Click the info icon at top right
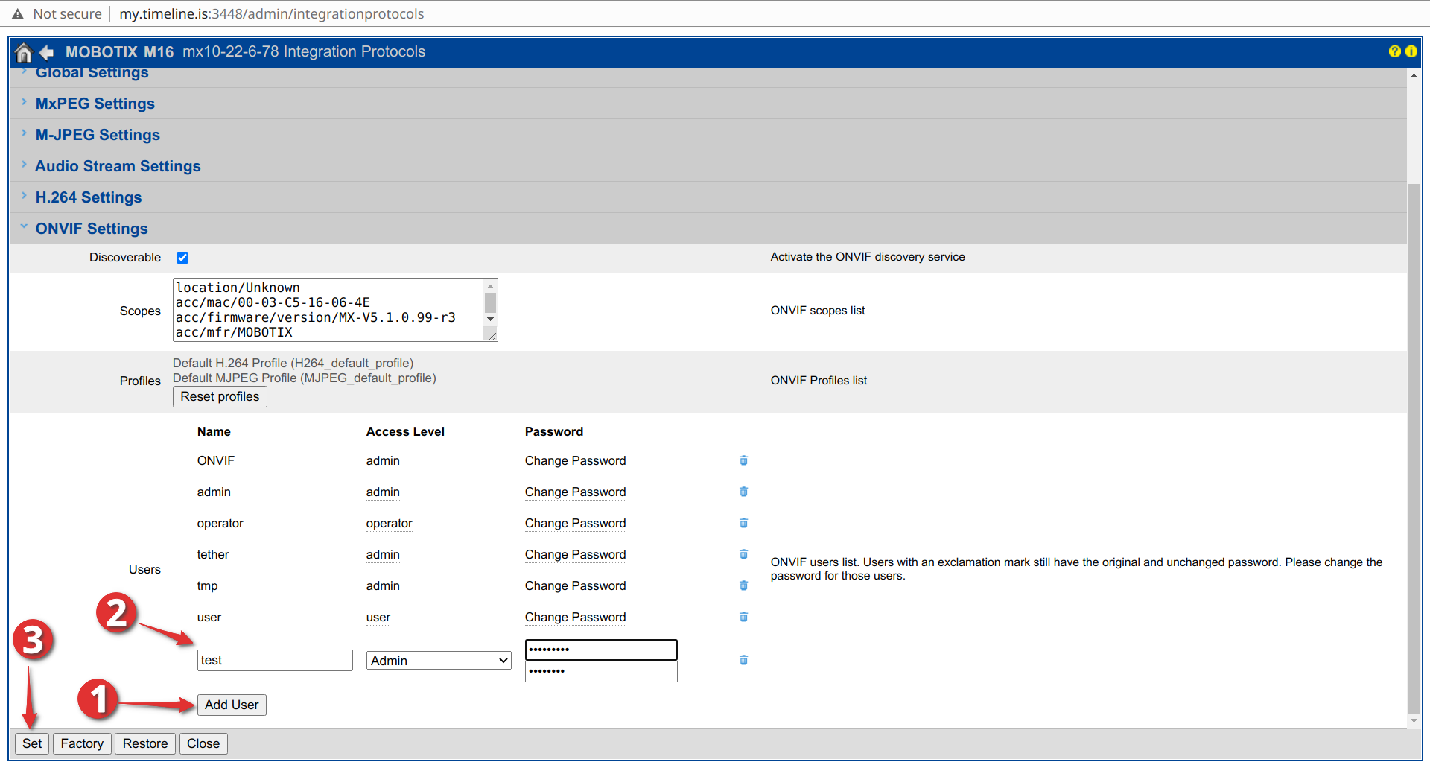This screenshot has width=1430, height=768. (1412, 51)
